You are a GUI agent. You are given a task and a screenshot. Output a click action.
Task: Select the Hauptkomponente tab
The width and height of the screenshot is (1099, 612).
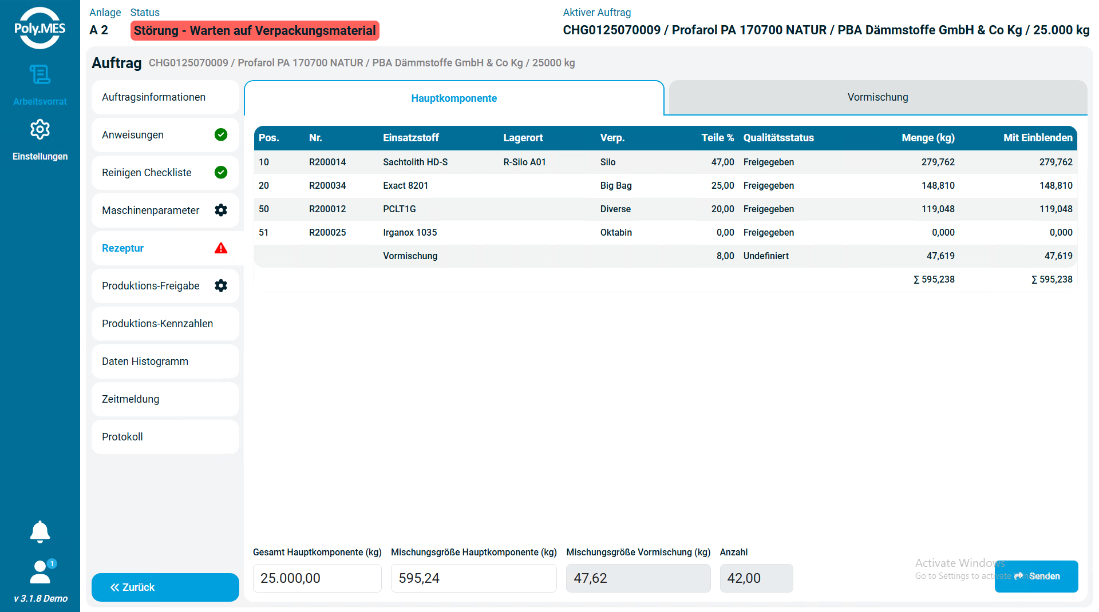[x=454, y=98]
